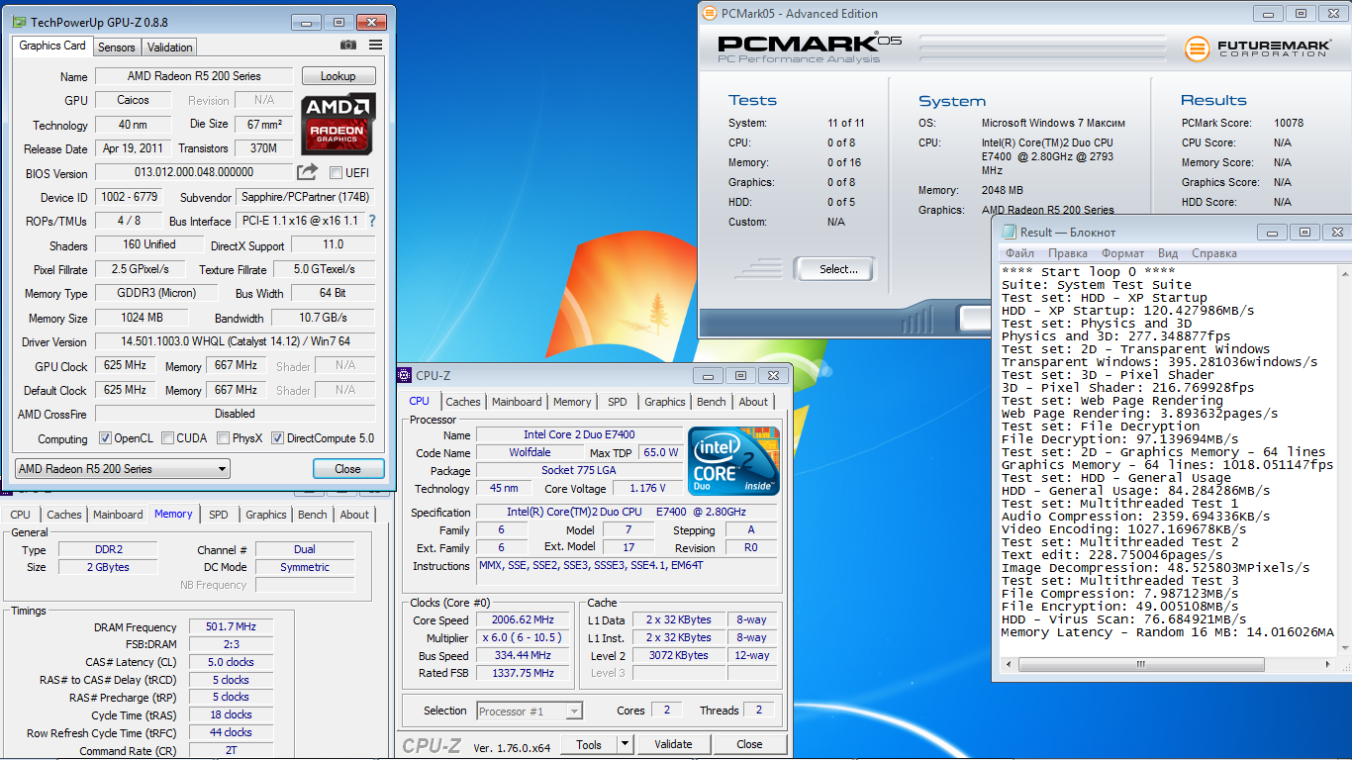Select the GPU-Z Graphics Card tab
The image size is (1352, 760).
[x=52, y=46]
